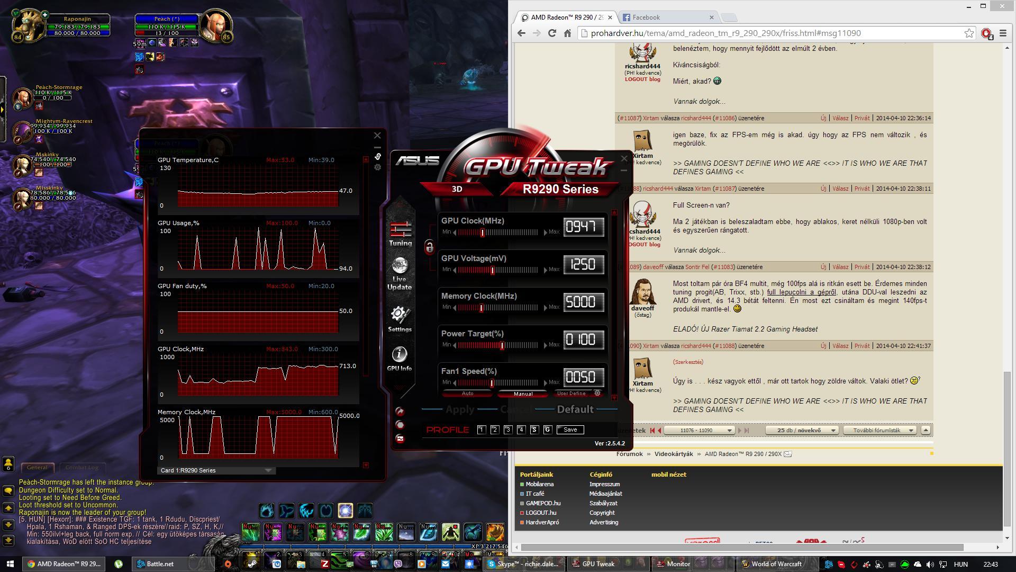Screen dimensions: 1016x572
Task: Select the Manual fan mode
Action: tap(523, 394)
